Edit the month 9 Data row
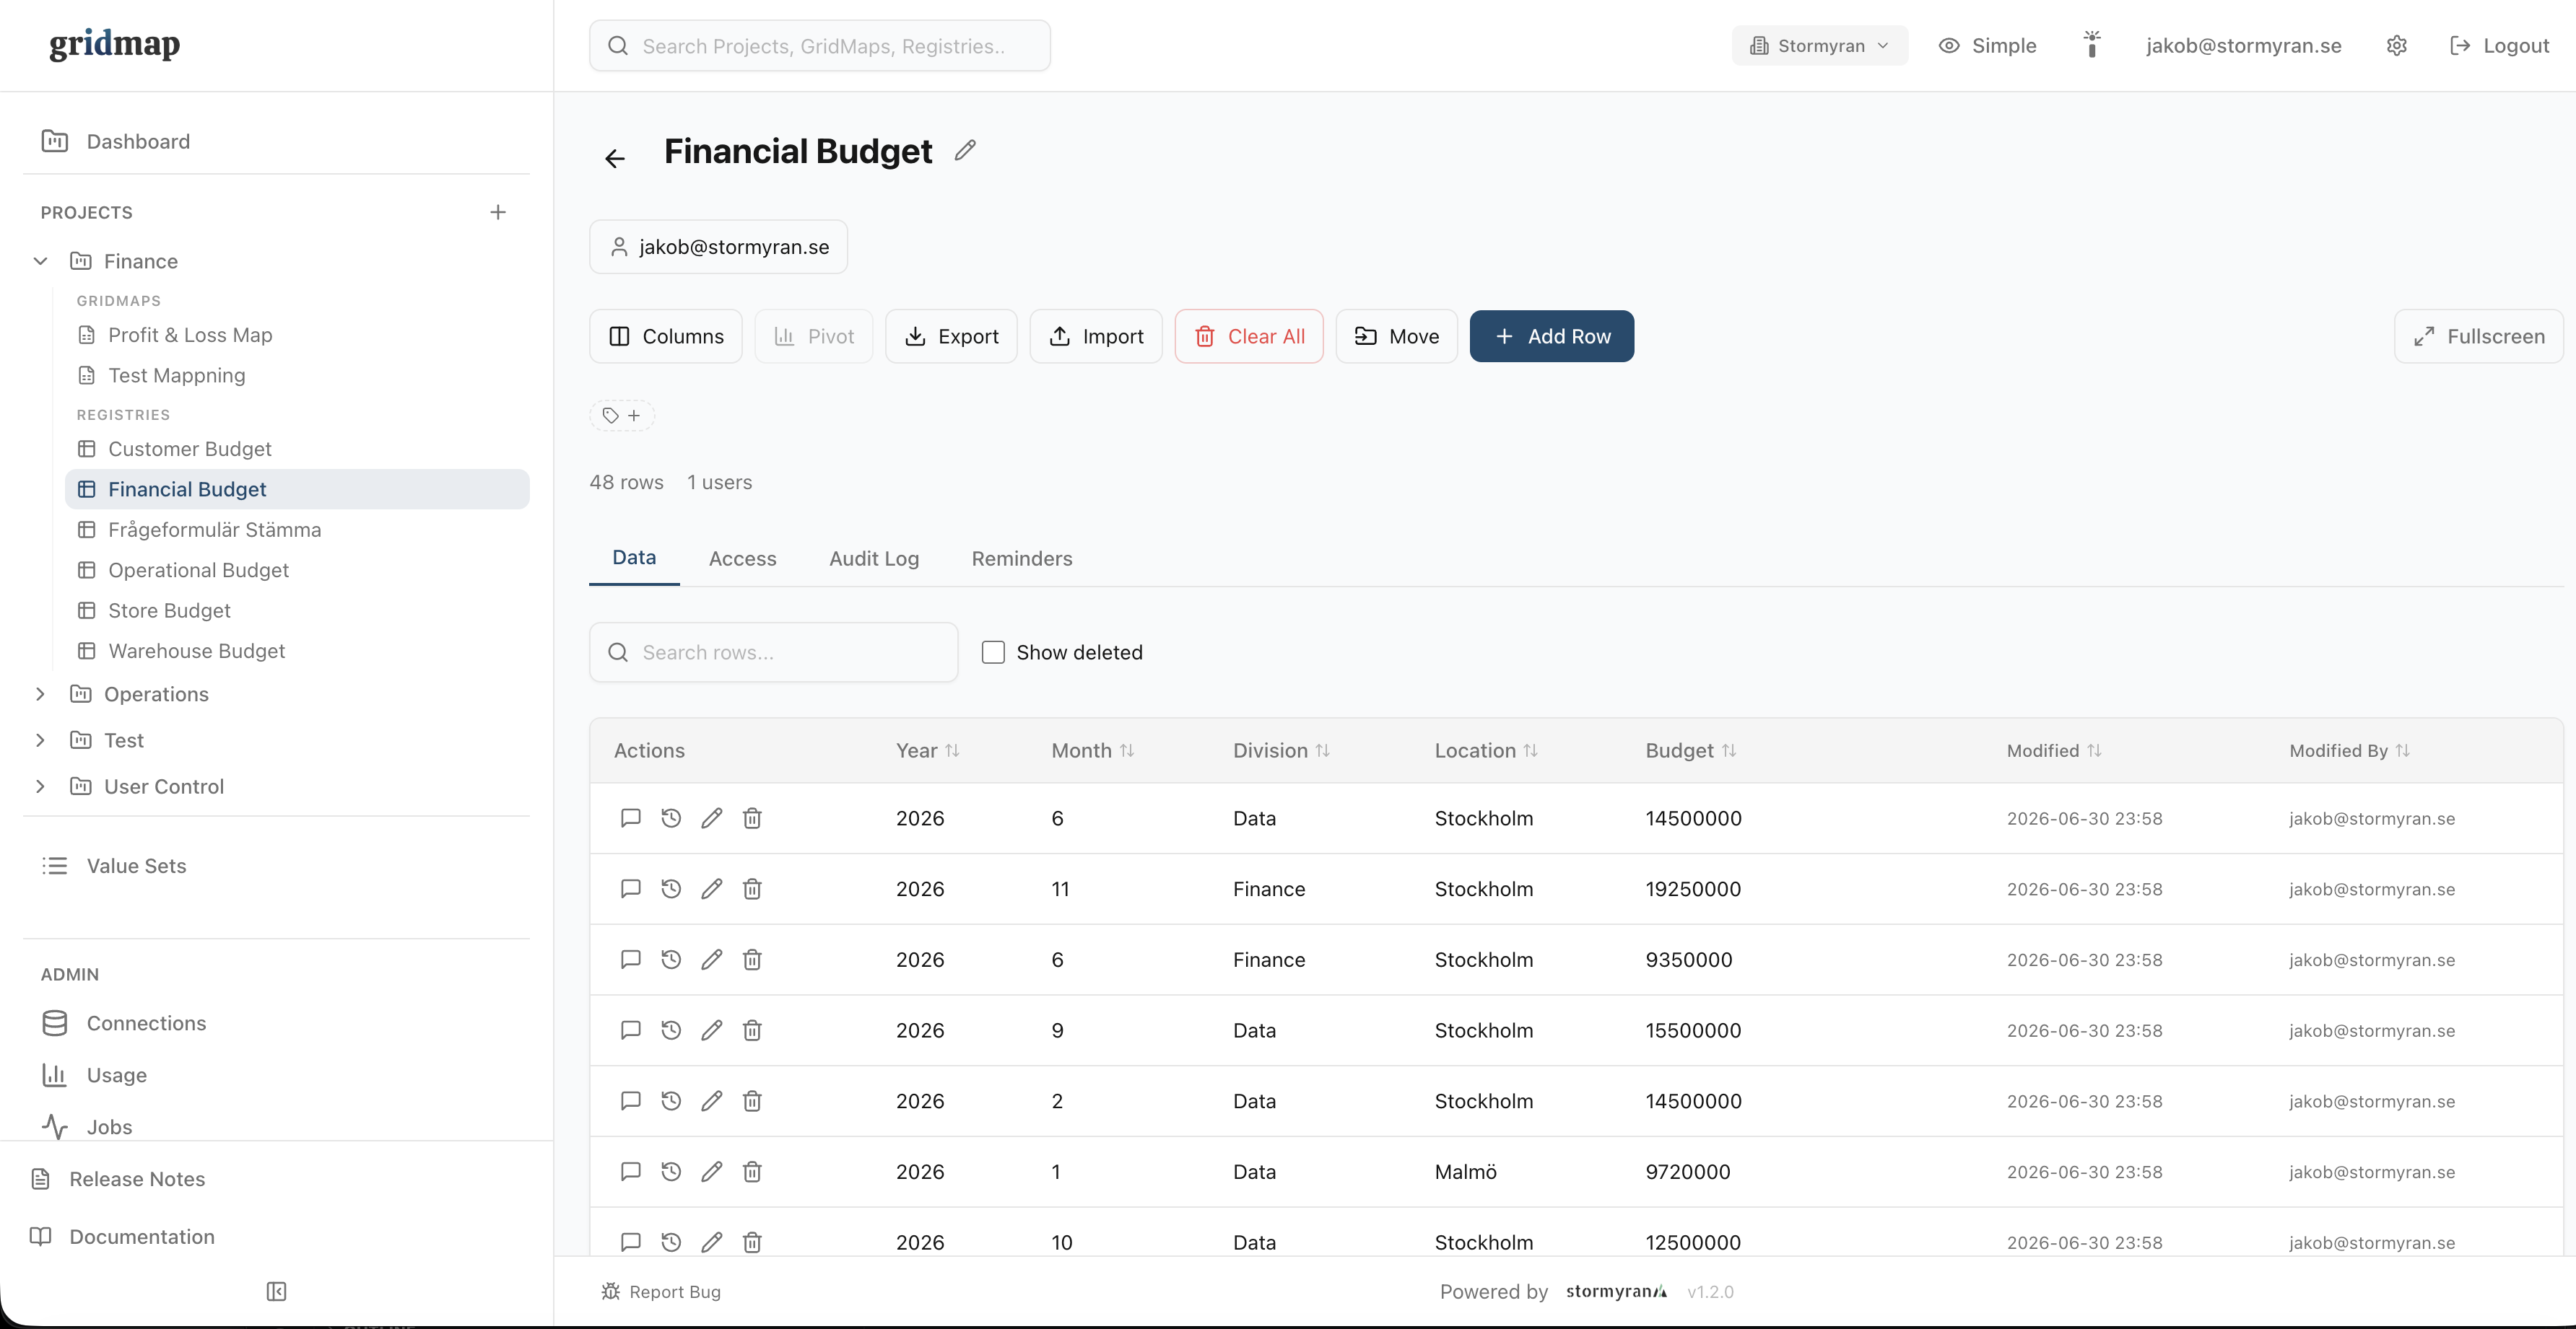This screenshot has width=2576, height=1329. click(712, 1030)
